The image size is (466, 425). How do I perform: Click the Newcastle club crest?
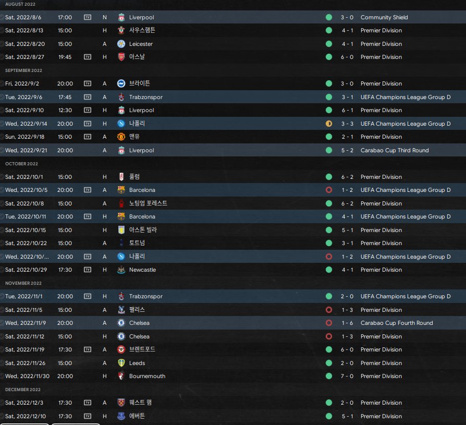click(121, 270)
